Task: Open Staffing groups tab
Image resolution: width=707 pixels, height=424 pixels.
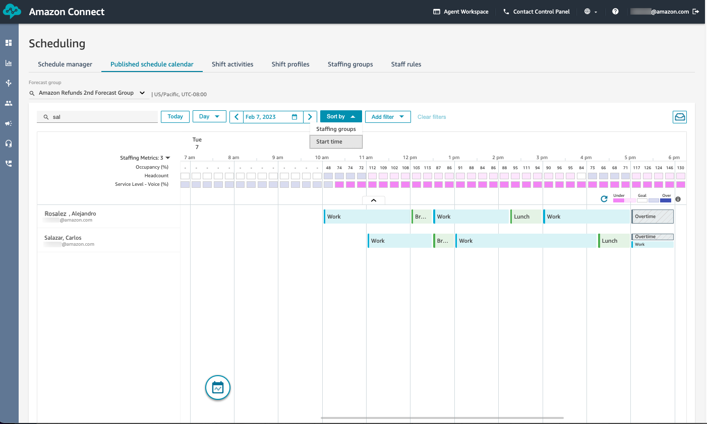Action: point(350,64)
